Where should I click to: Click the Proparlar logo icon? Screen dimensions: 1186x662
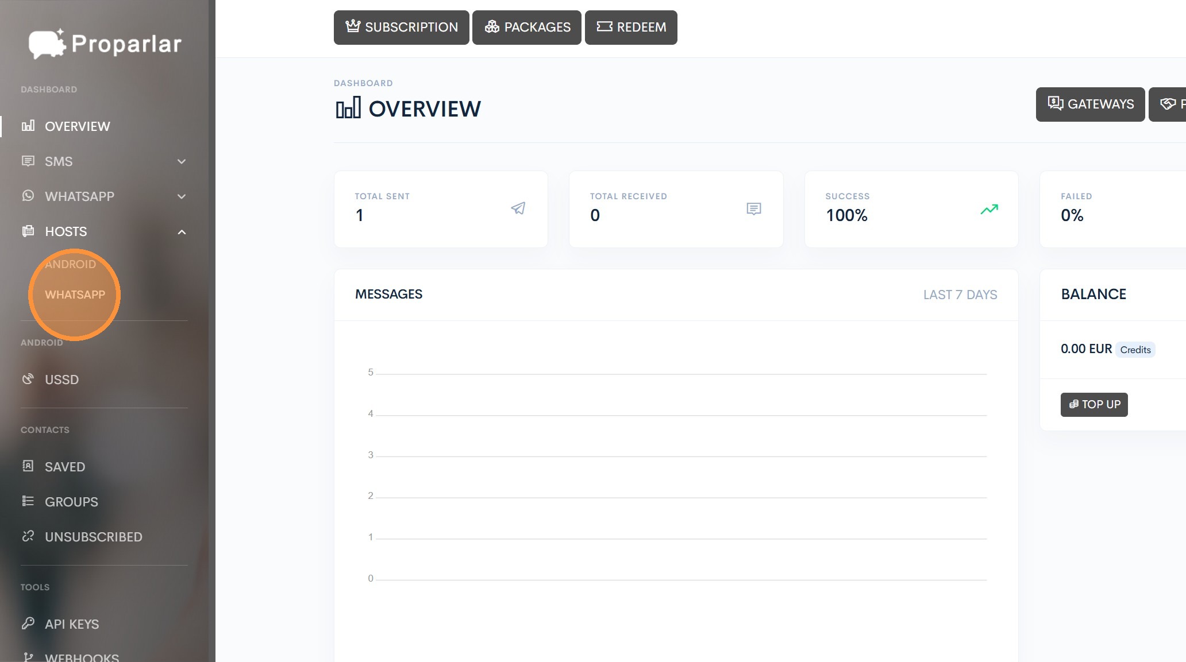pyautogui.click(x=47, y=44)
